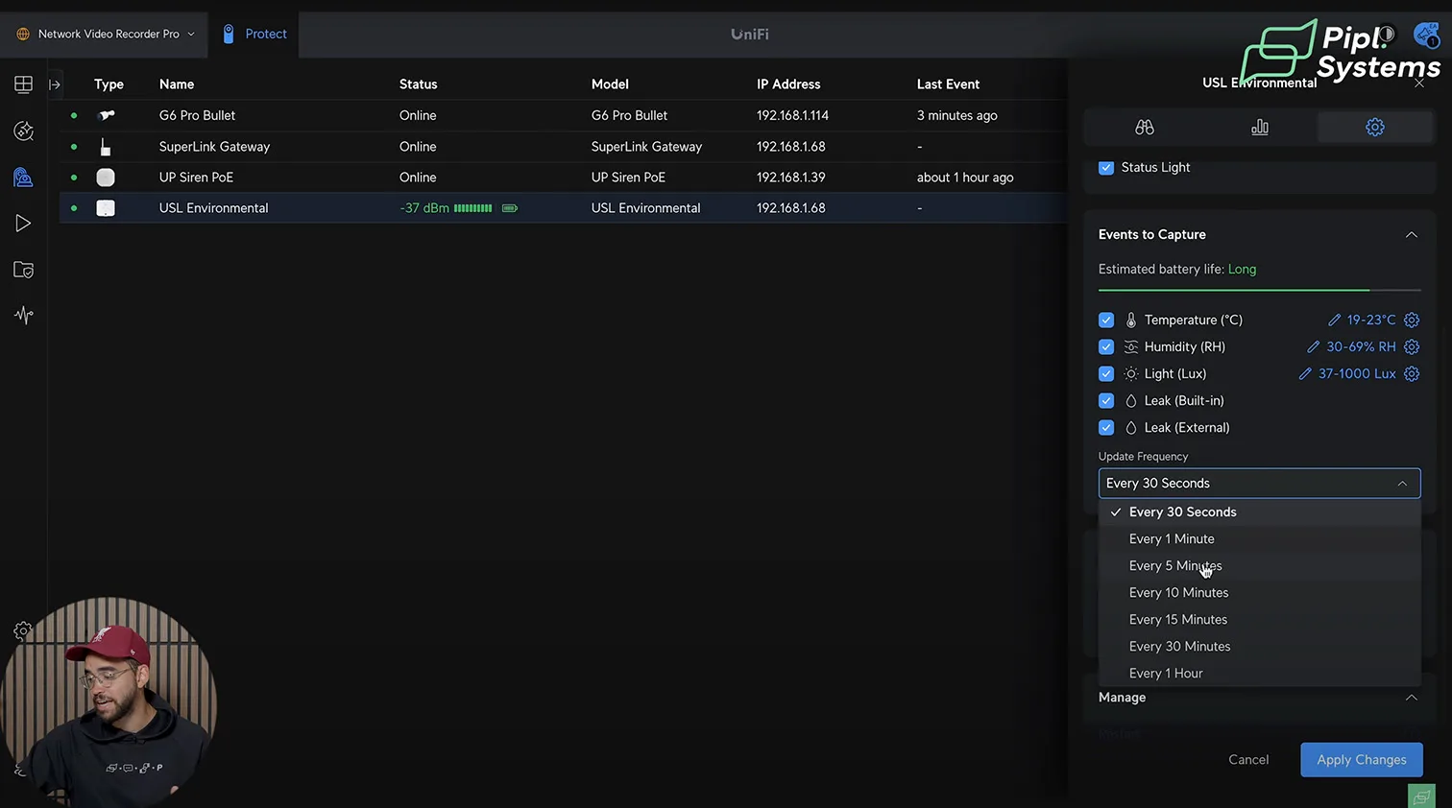The height and width of the screenshot is (808, 1452).
Task: Click the USL Environmental type icon
Action: [x=106, y=208]
